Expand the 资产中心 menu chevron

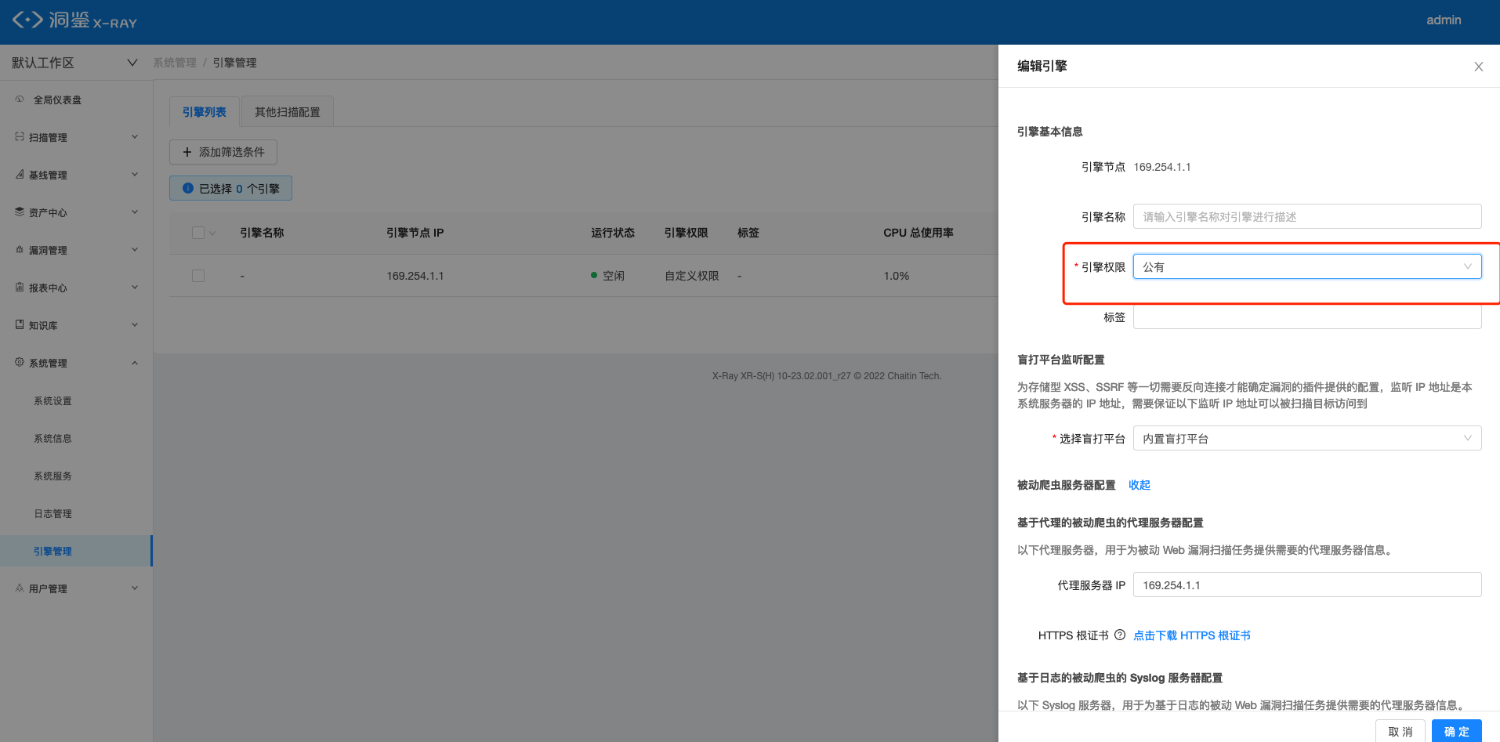tap(135, 212)
